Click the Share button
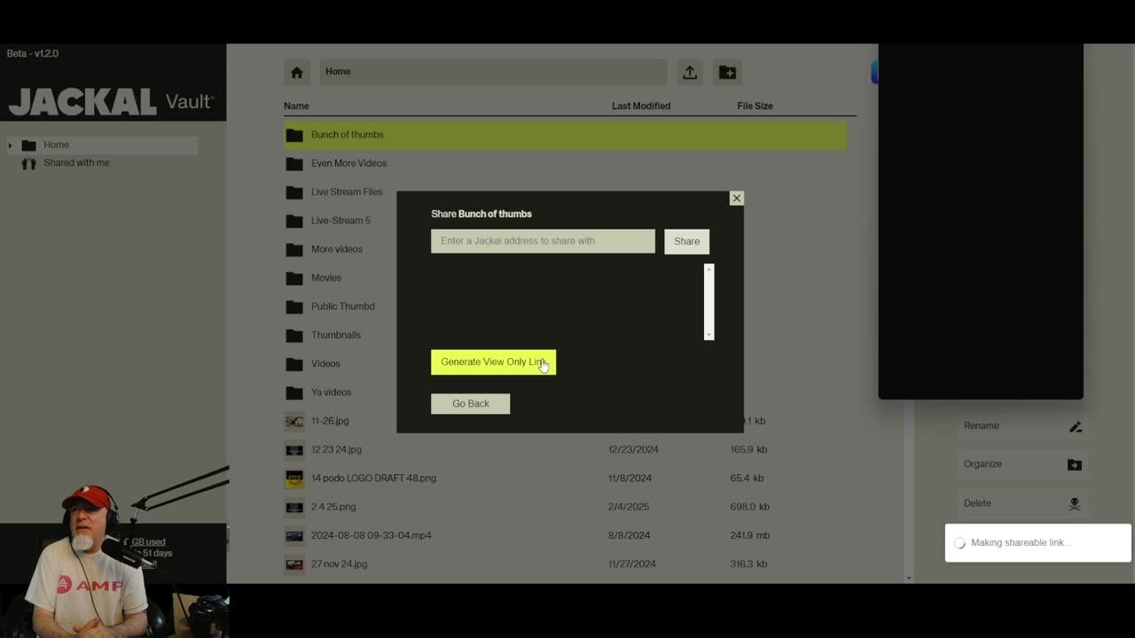1135x638 pixels. coord(686,241)
